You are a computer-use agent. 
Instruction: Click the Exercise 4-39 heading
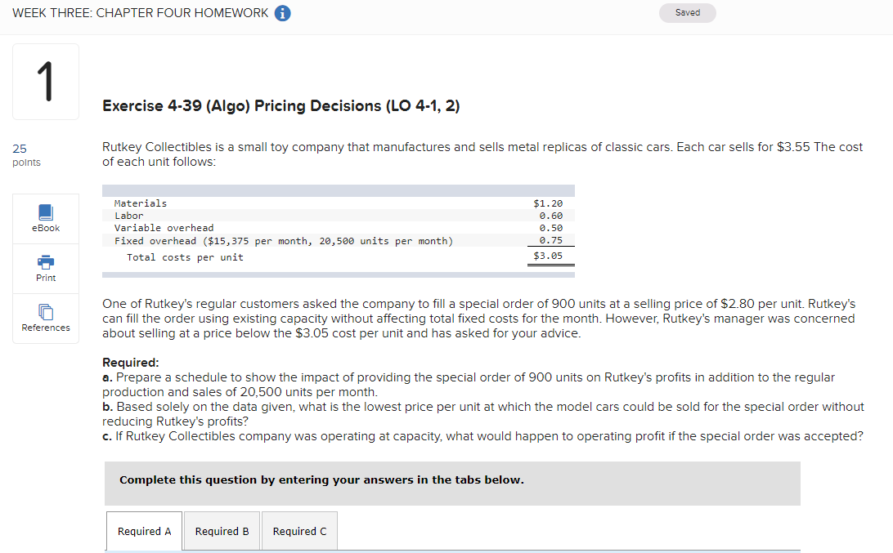[280, 105]
